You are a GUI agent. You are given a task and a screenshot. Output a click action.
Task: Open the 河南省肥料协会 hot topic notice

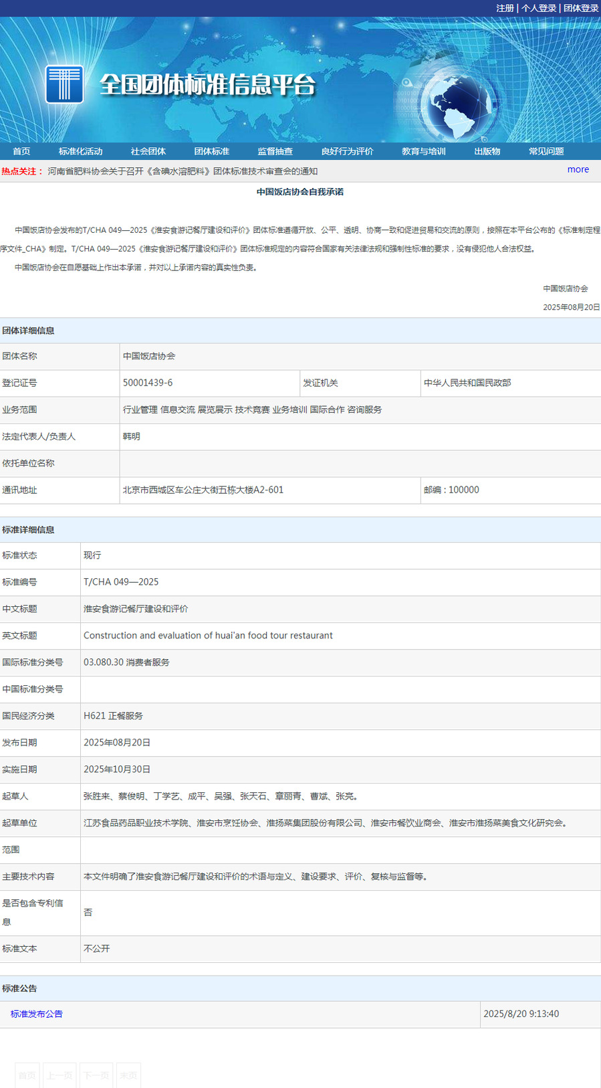coord(183,171)
